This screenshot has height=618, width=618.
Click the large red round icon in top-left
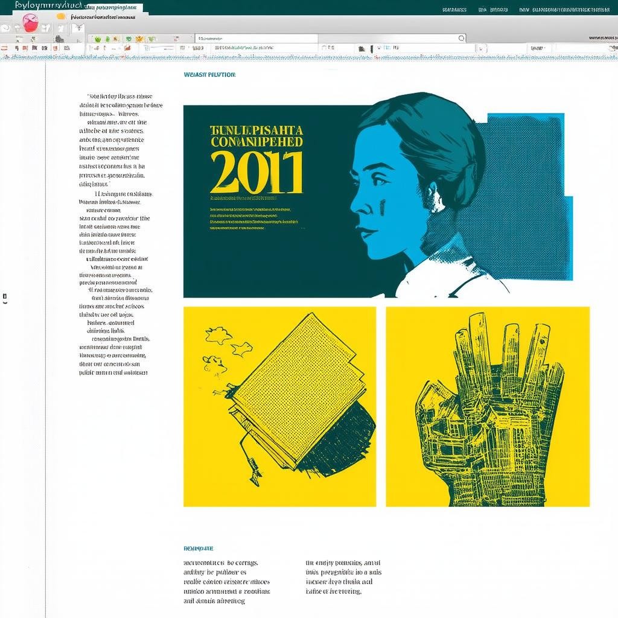[x=30, y=23]
